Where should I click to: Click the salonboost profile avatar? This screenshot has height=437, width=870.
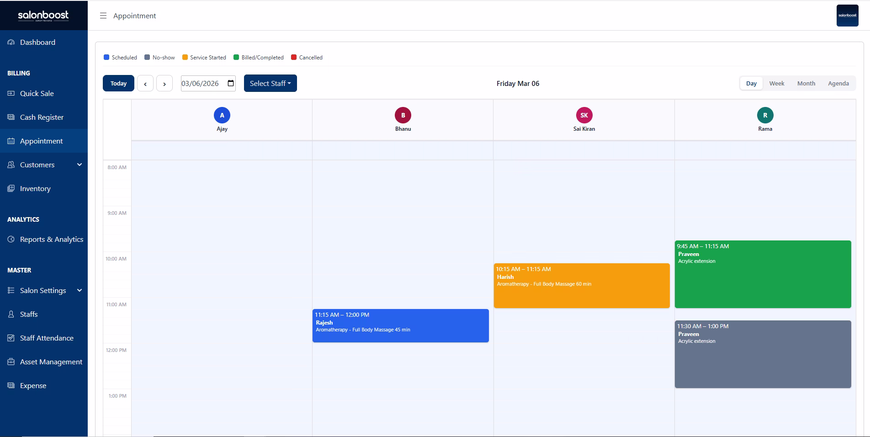click(x=847, y=16)
